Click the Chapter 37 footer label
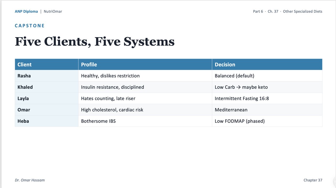 pyautogui.click(x=313, y=180)
